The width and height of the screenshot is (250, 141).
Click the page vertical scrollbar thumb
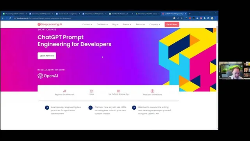coord(217,34)
